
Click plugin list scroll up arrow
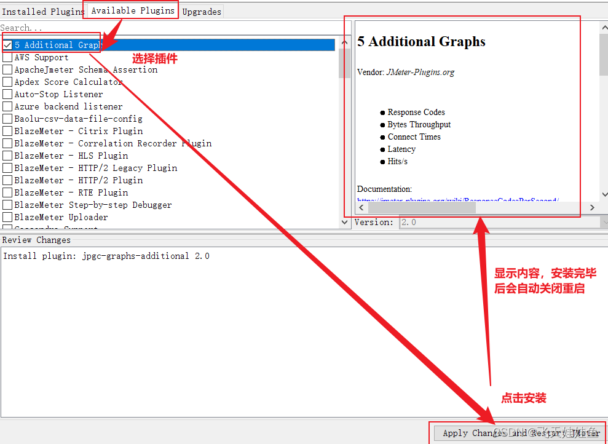click(x=344, y=42)
